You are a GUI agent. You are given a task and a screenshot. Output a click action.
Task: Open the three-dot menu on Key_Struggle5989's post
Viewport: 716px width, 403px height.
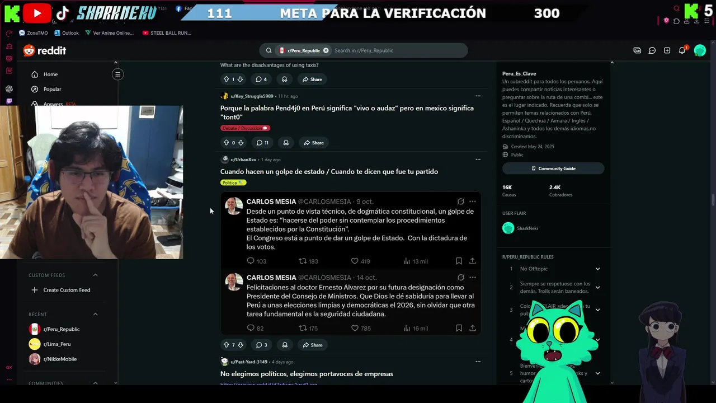click(478, 96)
